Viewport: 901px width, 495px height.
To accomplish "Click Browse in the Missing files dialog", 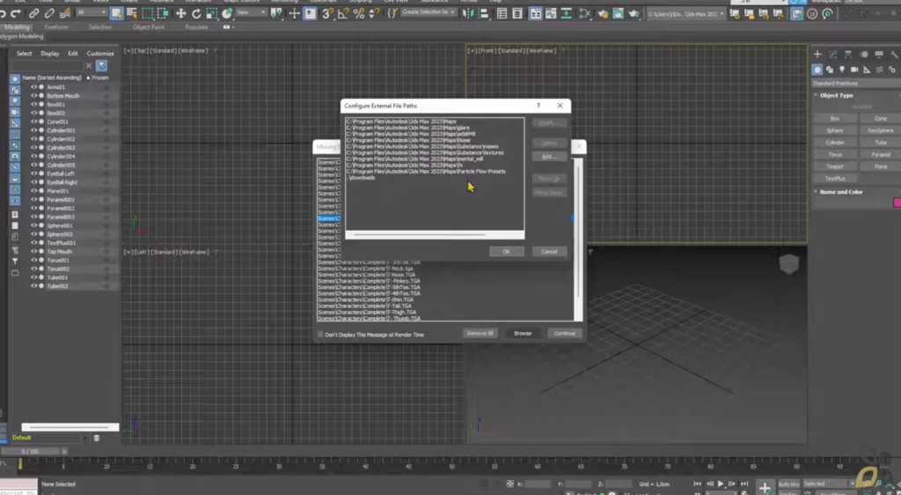I will pos(523,334).
